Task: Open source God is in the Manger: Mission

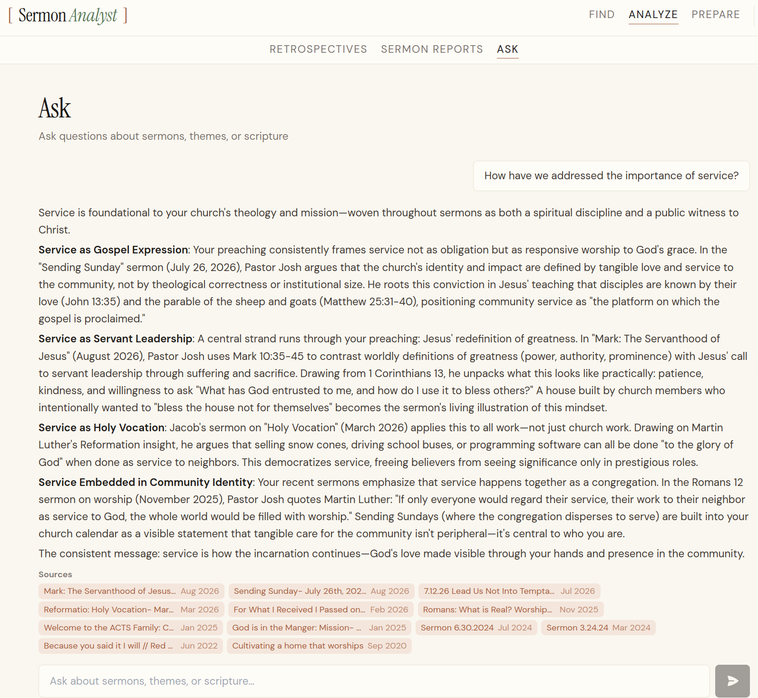Action: coord(319,628)
